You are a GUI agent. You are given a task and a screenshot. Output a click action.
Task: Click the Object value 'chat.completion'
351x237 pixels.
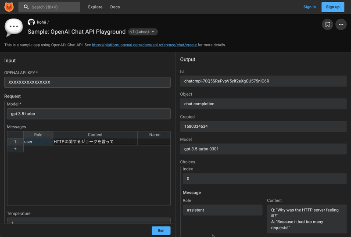263,104
